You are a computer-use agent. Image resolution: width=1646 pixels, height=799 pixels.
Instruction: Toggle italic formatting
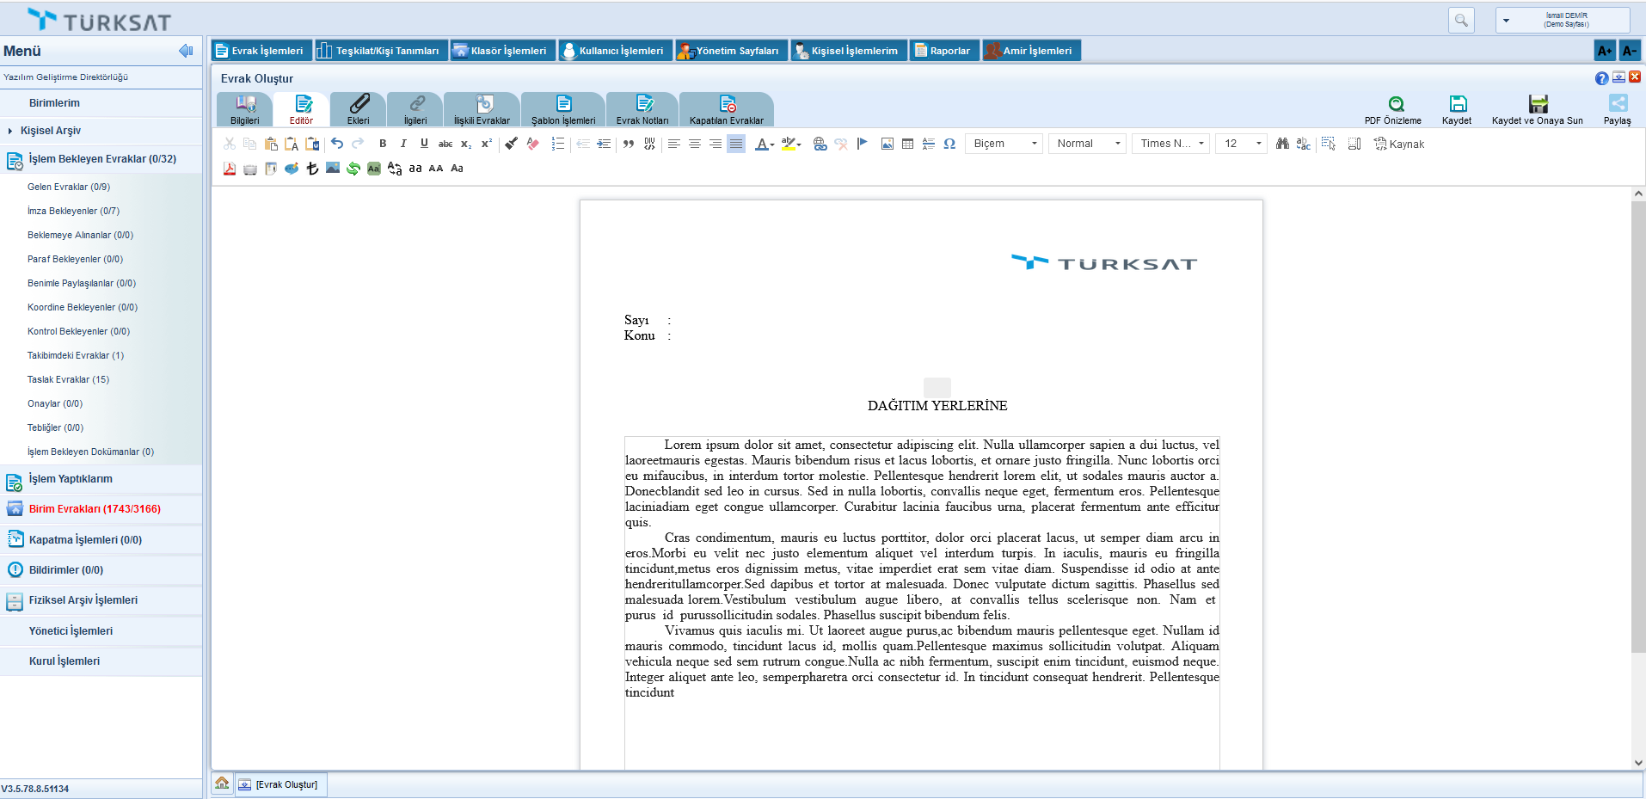pyautogui.click(x=403, y=144)
